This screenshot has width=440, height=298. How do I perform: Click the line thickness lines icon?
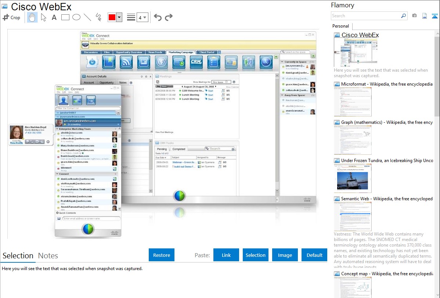131,17
